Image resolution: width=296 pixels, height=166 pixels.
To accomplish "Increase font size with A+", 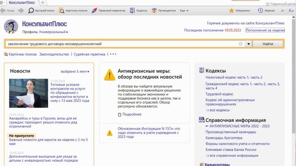I will (291, 11).
